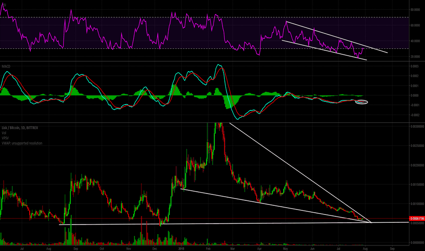The height and width of the screenshot is (251, 425).
Task: Click the 0.0003 MACD axis value
Action: (x=415, y=66)
